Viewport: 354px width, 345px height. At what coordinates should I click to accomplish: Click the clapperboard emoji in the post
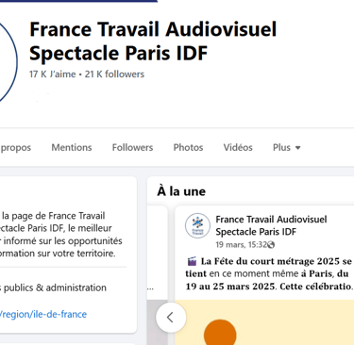click(192, 261)
